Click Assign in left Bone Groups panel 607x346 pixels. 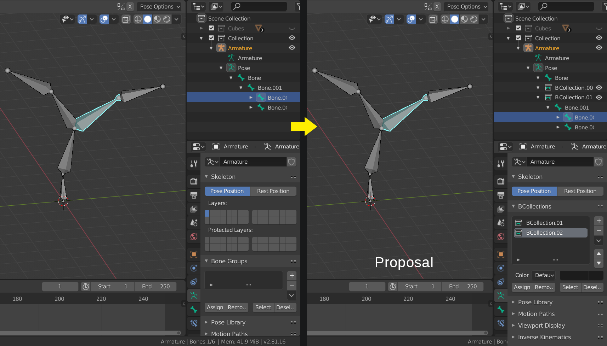(215, 307)
